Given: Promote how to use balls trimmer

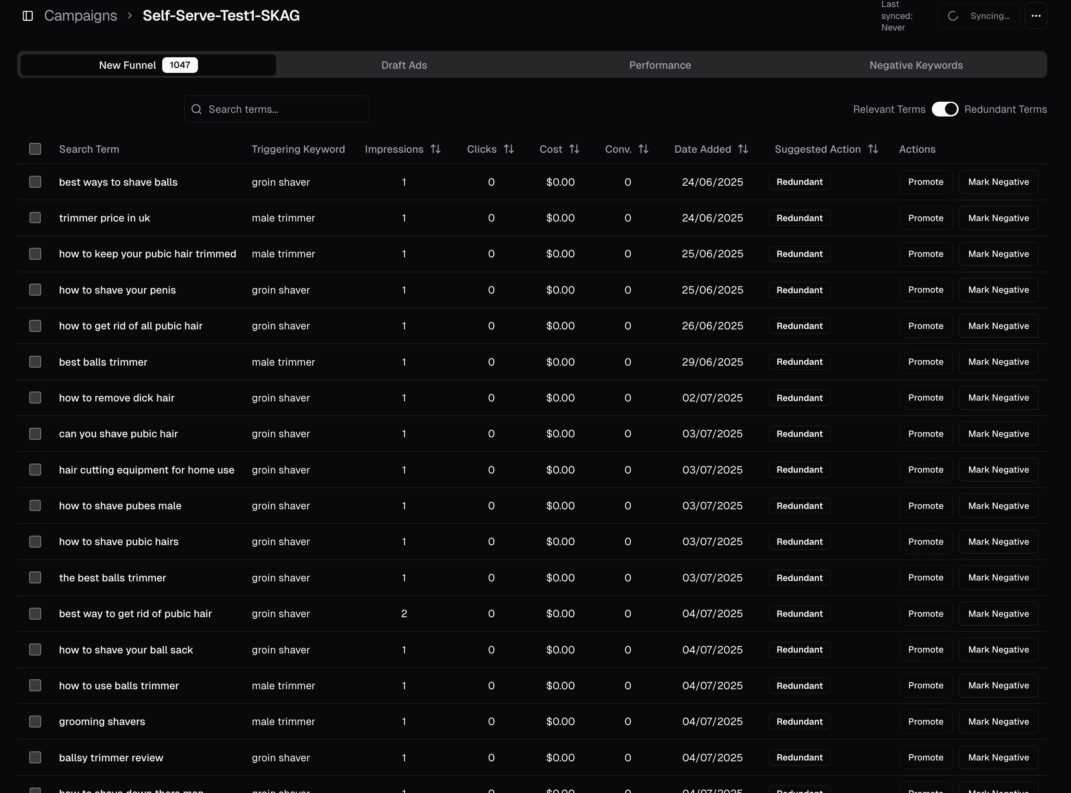Looking at the screenshot, I should tap(926, 686).
